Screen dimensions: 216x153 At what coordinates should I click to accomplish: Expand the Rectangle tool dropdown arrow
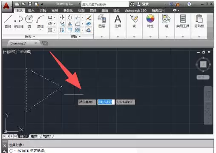pos(55,17)
